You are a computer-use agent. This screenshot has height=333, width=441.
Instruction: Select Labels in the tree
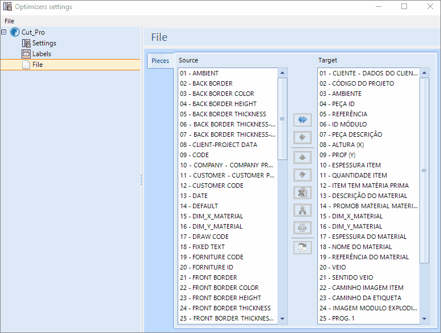(x=41, y=54)
